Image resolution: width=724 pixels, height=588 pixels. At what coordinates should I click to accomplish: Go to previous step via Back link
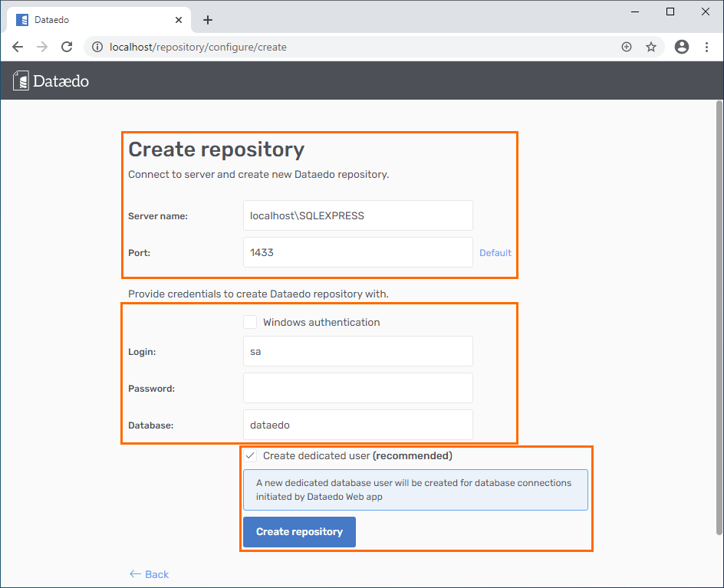pyautogui.click(x=149, y=574)
